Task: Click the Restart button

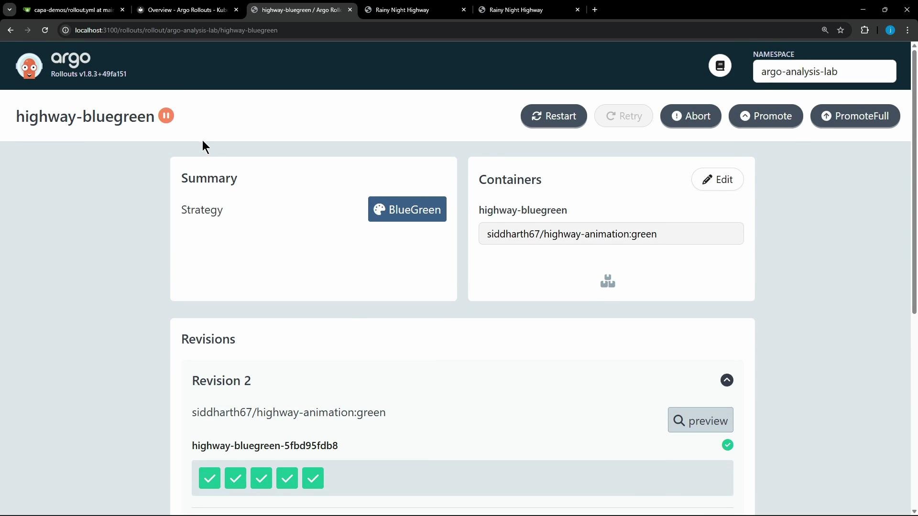Action: click(x=554, y=116)
